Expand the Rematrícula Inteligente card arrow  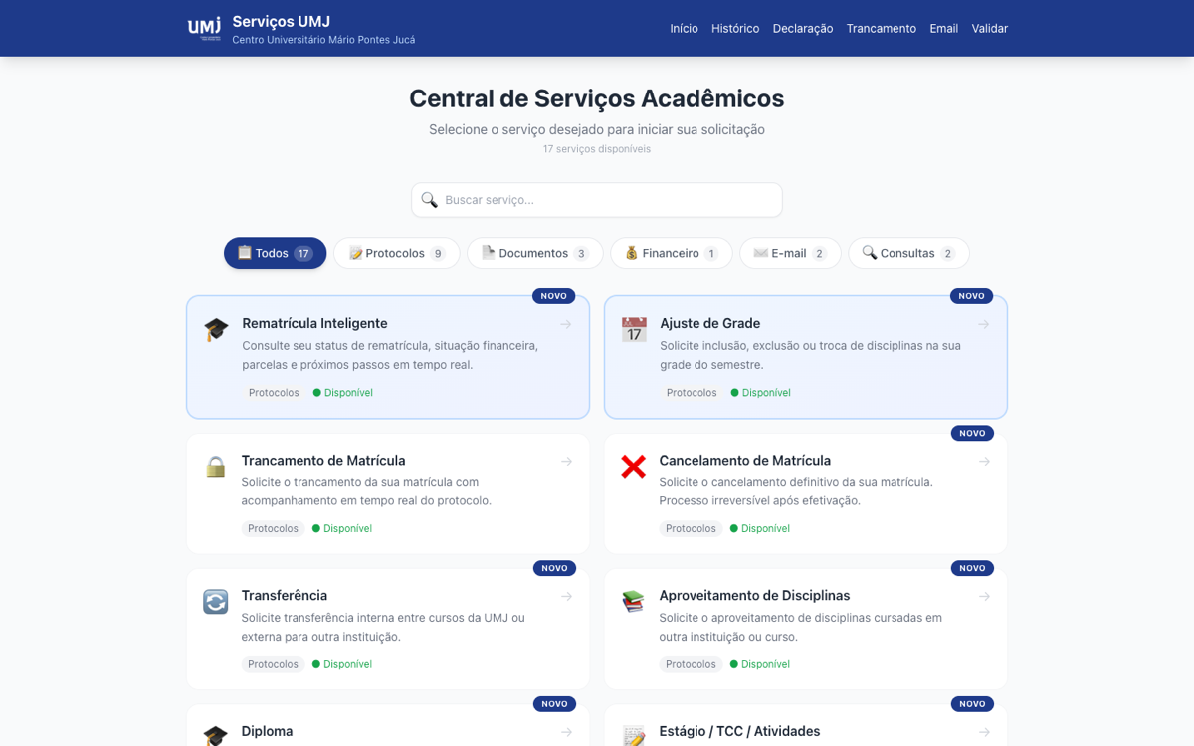tap(566, 323)
